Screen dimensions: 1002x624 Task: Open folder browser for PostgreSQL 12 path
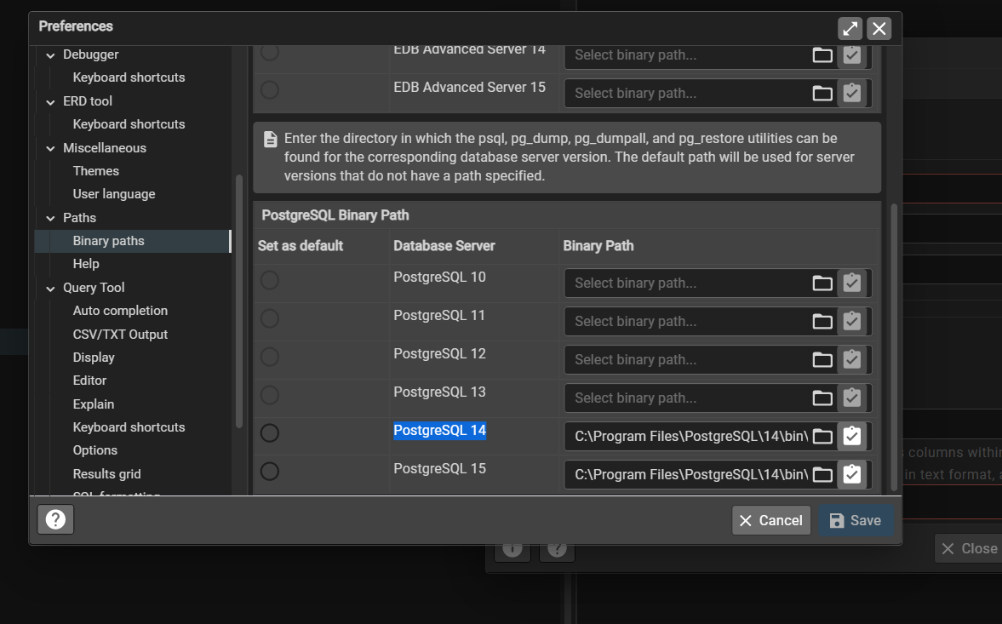coord(822,359)
